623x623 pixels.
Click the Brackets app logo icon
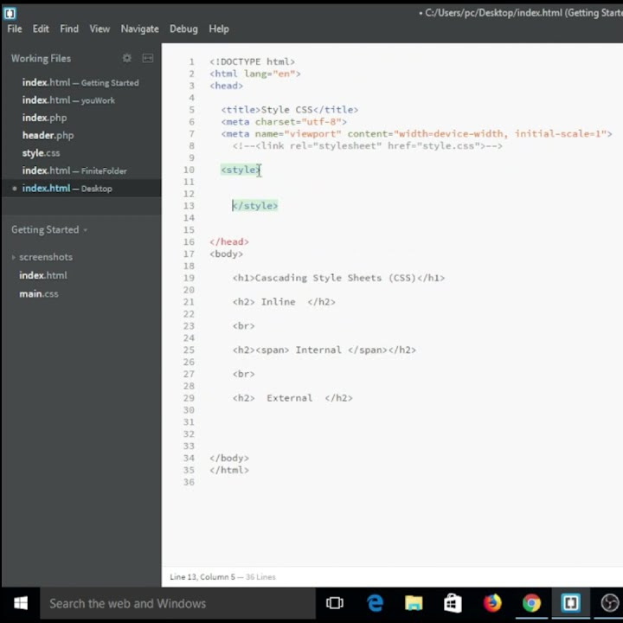10,13
